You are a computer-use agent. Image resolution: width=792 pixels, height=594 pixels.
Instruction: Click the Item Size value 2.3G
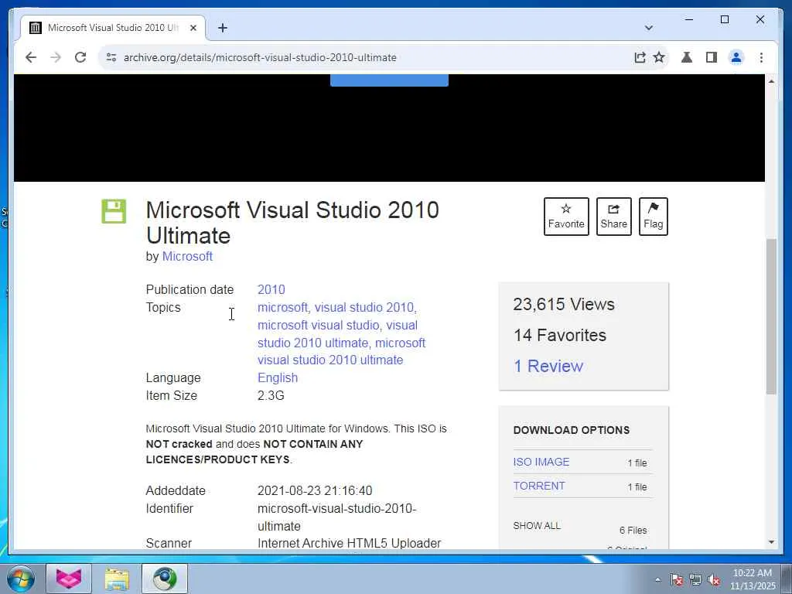(x=271, y=395)
